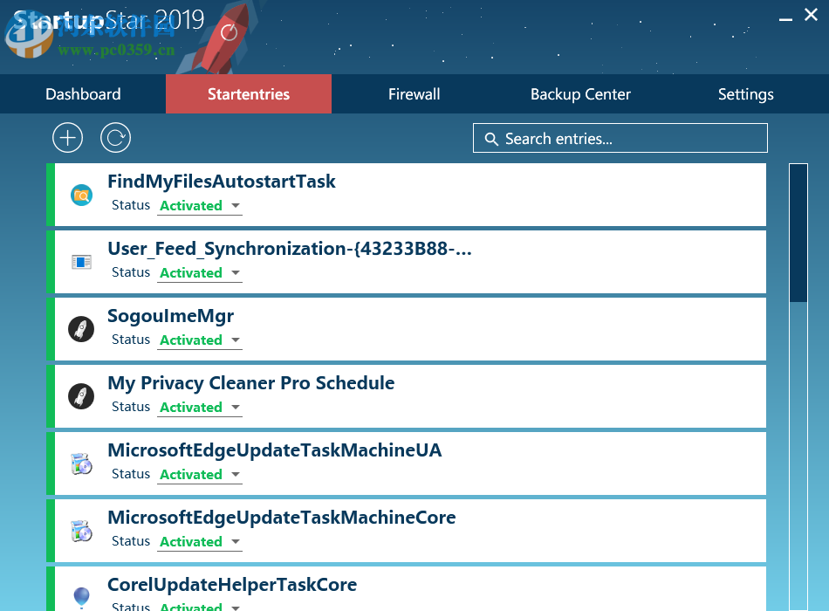The width and height of the screenshot is (829, 611).
Task: Click the CorelUpdateHelperTaskCore balloon icon
Action: tap(81, 597)
